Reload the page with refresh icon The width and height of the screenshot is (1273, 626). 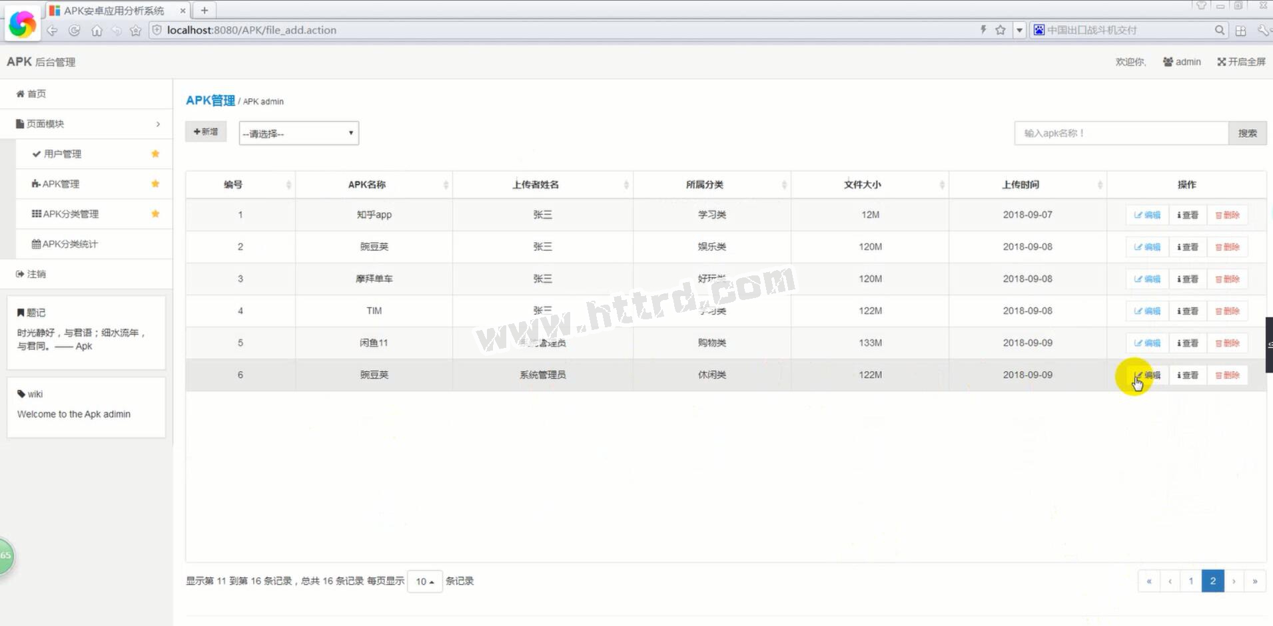[x=75, y=31]
